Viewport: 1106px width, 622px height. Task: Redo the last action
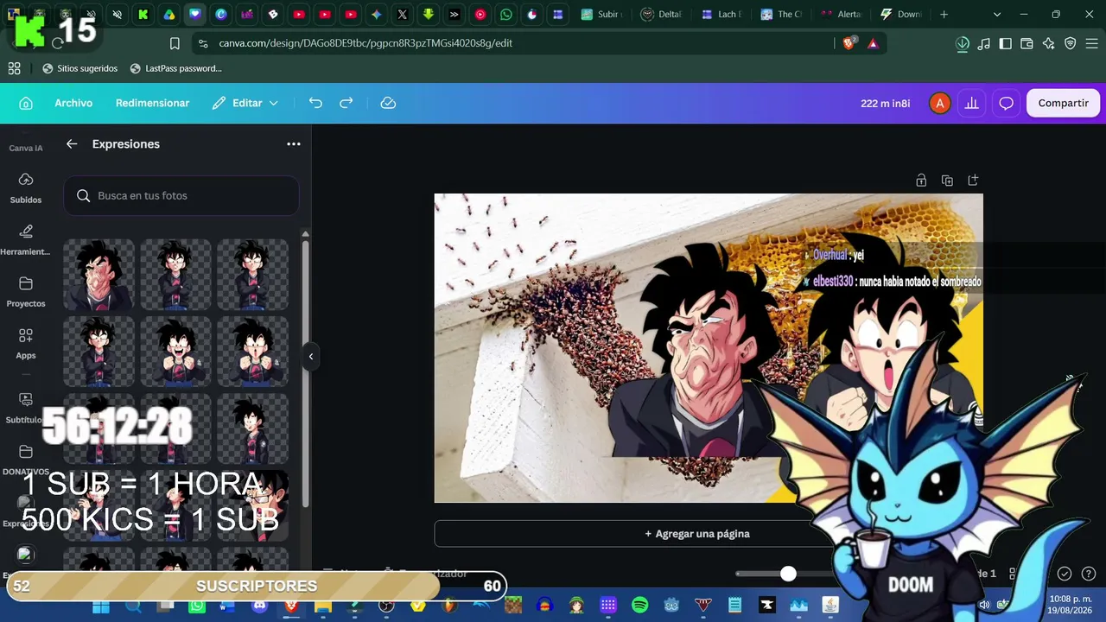click(x=346, y=103)
